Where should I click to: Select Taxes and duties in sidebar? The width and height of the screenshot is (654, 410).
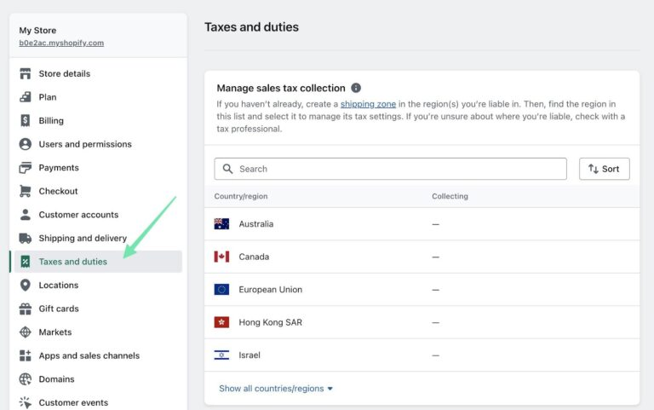[x=98, y=262]
